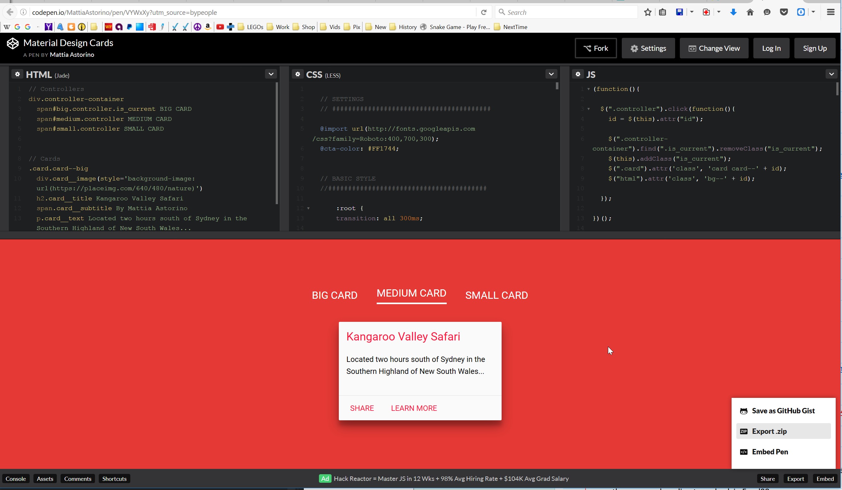The height and width of the screenshot is (490, 842).
Task: Expand the JS panel dropdown chevron
Action: point(831,74)
